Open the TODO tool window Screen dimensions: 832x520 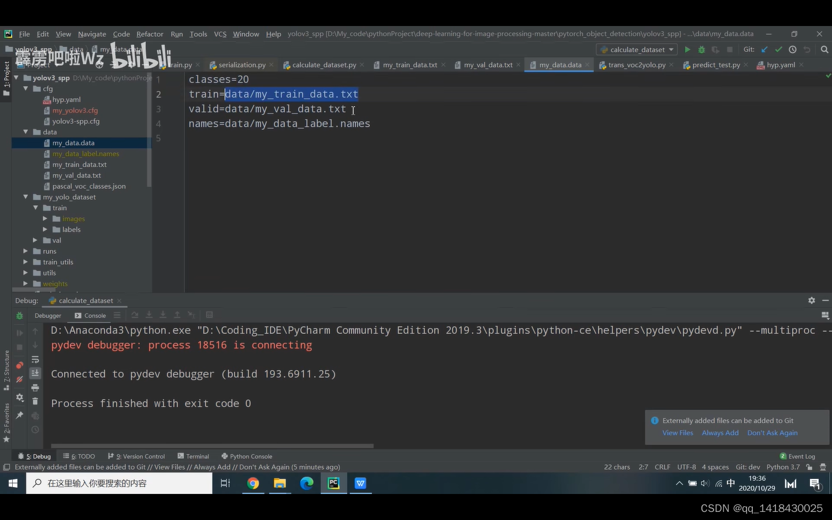click(x=79, y=456)
